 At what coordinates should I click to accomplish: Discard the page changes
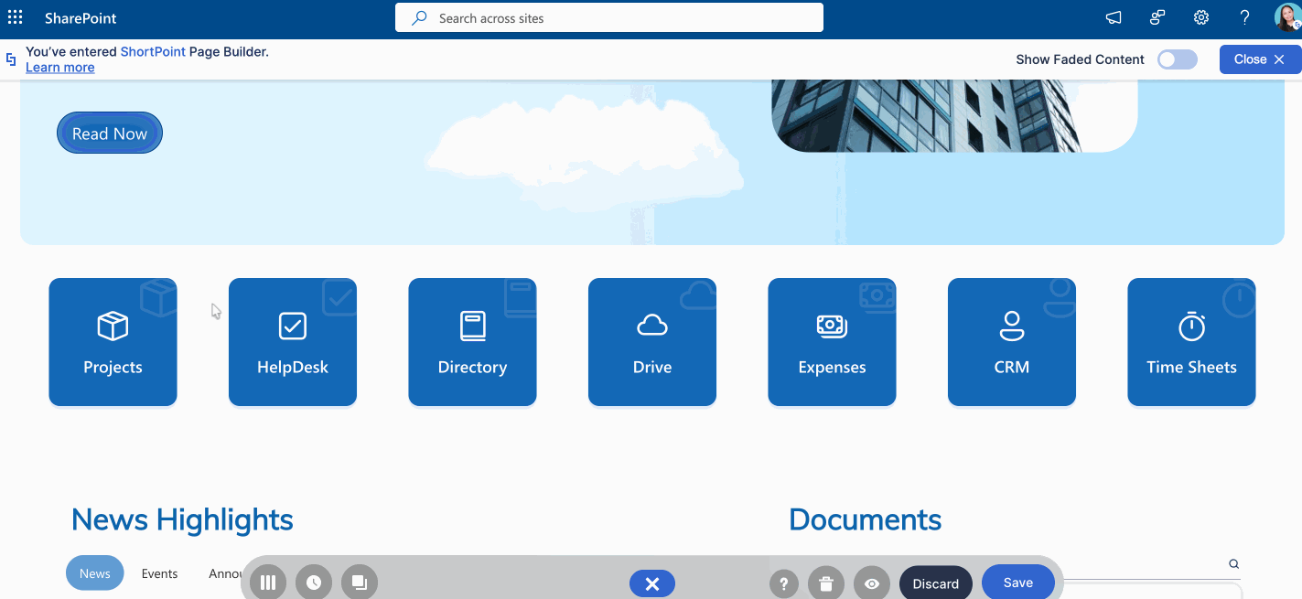pos(936,583)
